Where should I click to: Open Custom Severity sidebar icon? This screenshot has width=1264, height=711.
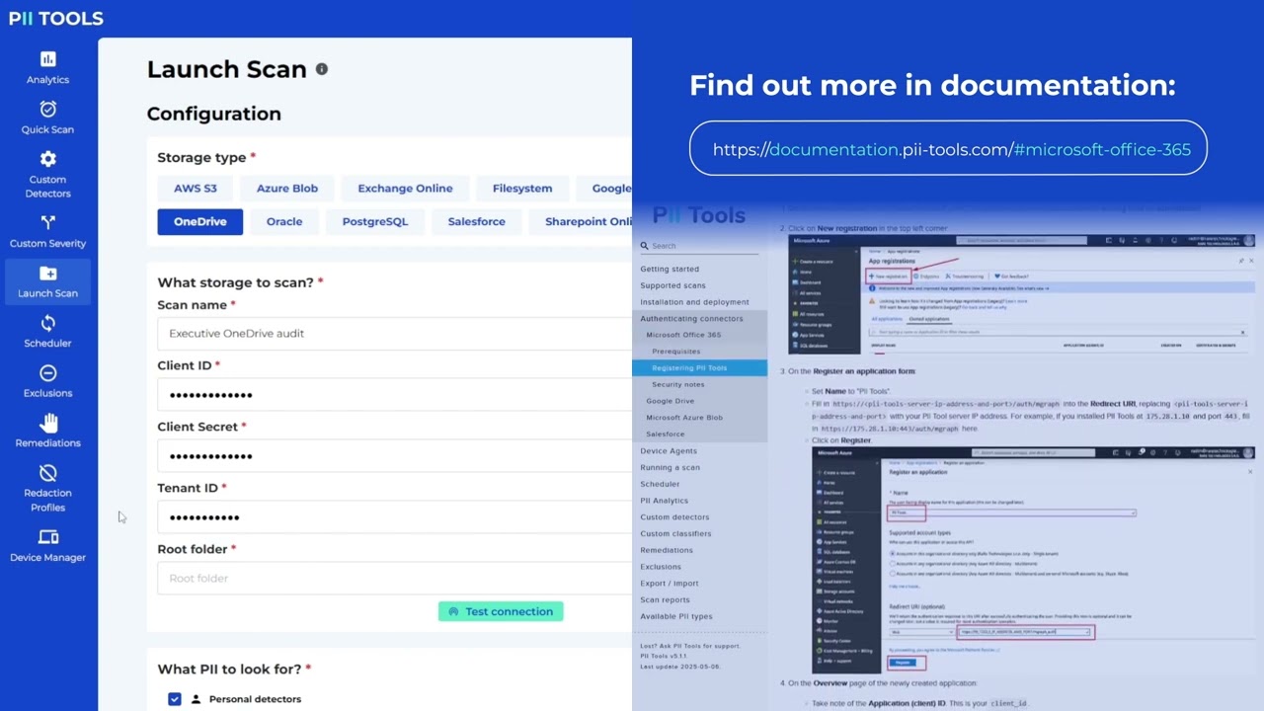pyautogui.click(x=47, y=222)
